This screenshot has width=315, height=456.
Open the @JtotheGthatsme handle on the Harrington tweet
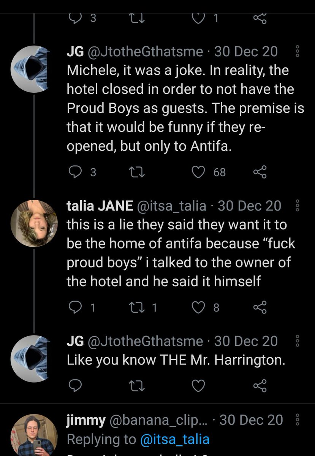click(145, 341)
